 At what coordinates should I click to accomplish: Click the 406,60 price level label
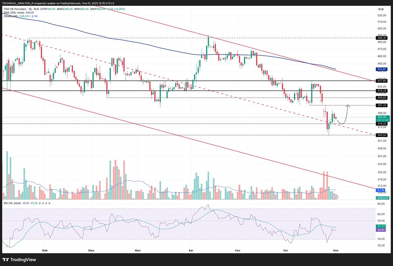pyautogui.click(x=382, y=98)
